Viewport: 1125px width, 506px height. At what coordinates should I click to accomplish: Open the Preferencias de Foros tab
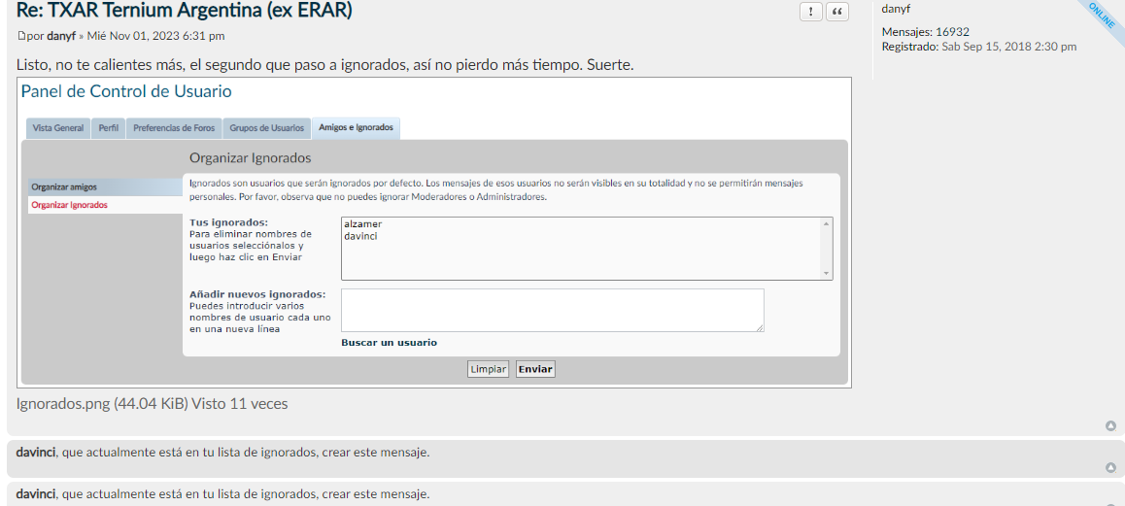click(174, 128)
